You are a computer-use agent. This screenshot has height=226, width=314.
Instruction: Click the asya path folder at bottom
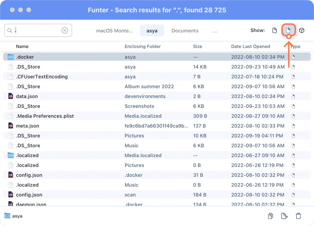(x=13, y=216)
